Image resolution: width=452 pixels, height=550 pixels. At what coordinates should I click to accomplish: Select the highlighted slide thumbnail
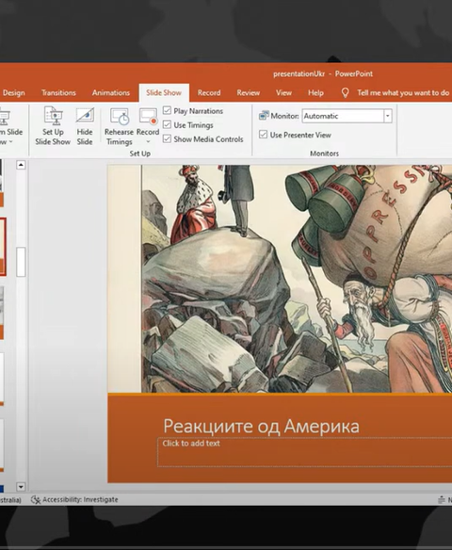pyautogui.click(x=3, y=247)
